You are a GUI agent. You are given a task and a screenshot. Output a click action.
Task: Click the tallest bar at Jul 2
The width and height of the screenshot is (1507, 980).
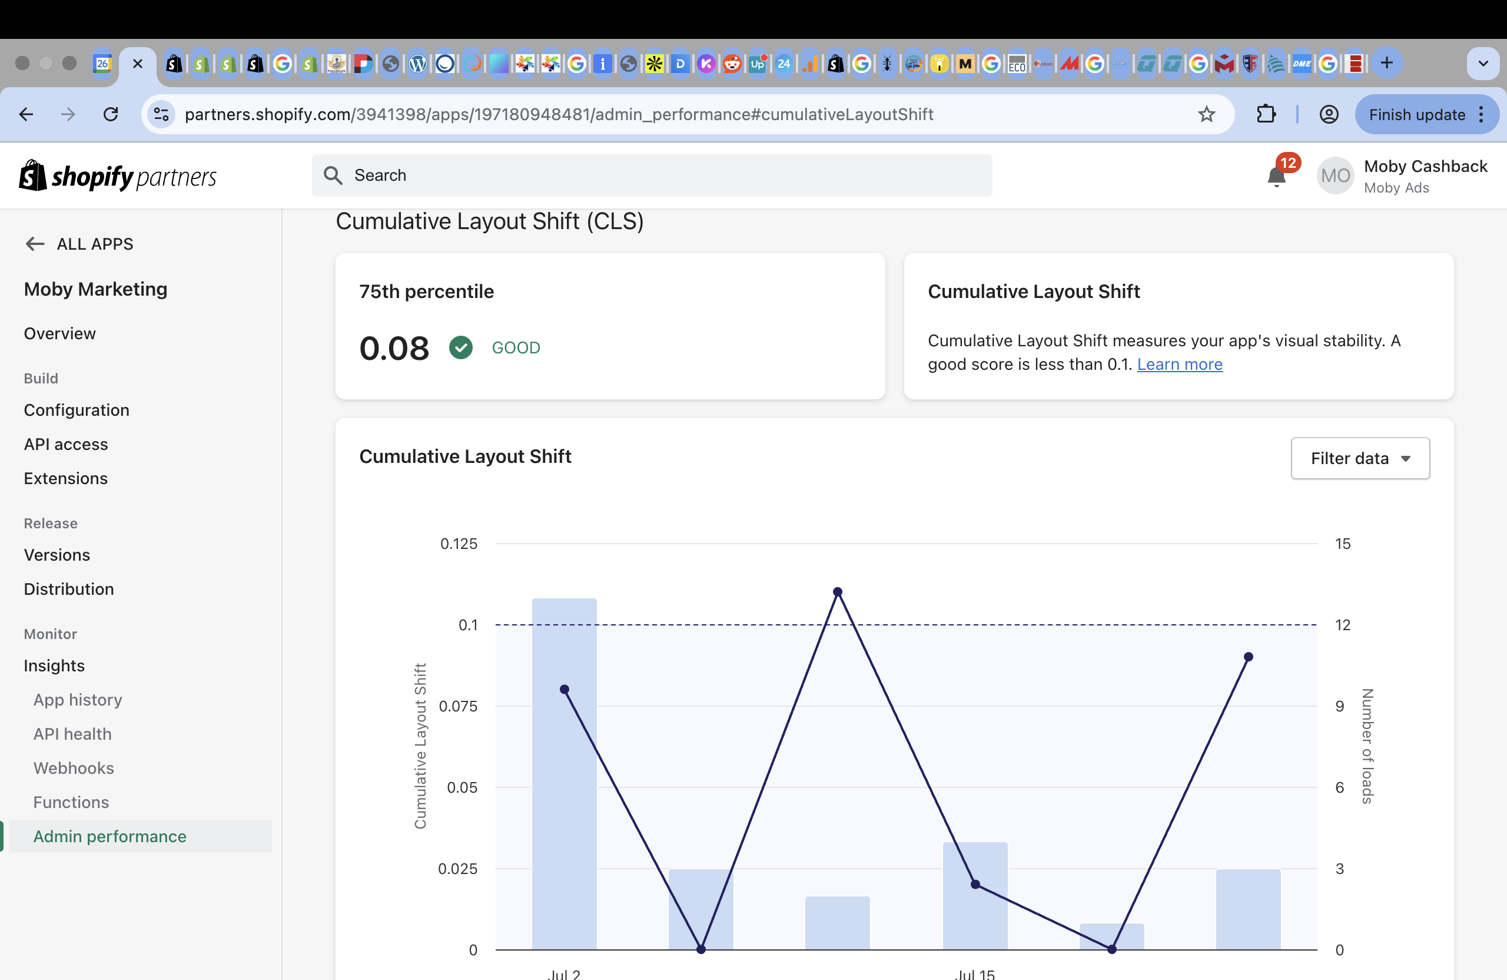[x=564, y=774]
